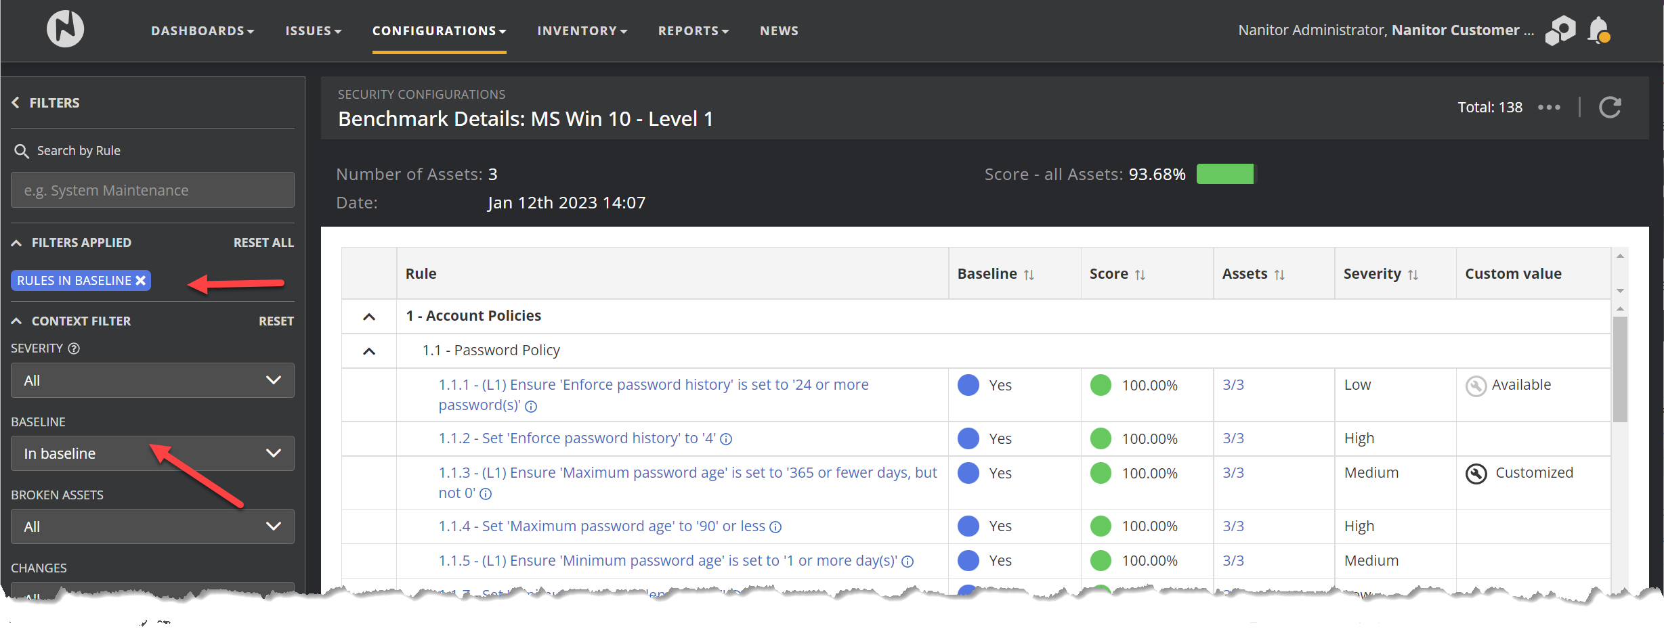
Task: Remove the Rules in Baseline filter chip
Action: tap(141, 281)
